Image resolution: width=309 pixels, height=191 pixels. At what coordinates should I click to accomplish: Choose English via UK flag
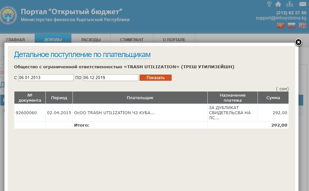302,26
